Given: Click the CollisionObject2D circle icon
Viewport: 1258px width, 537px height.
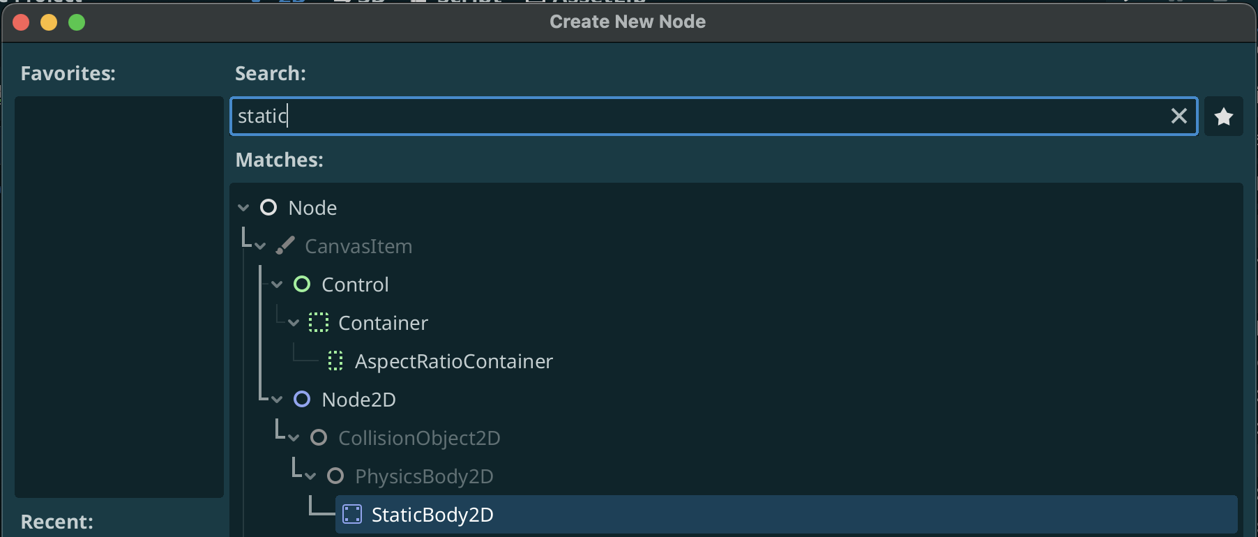Looking at the screenshot, I should pos(319,437).
